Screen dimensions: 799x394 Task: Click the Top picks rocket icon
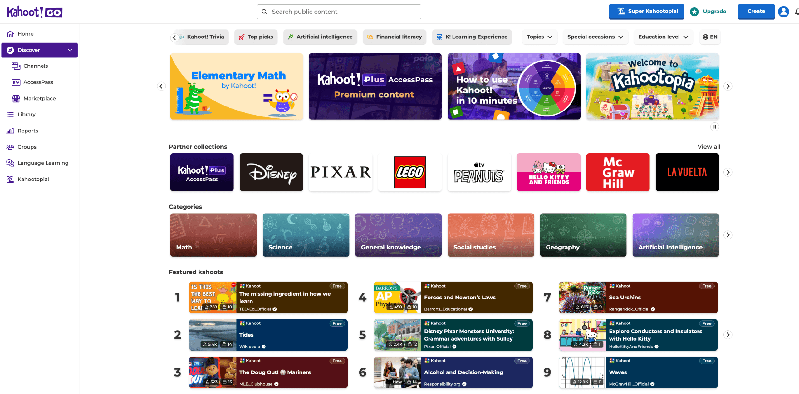[242, 37]
